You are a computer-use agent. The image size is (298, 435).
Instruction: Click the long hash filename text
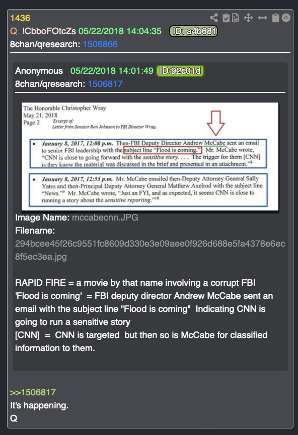(150, 250)
